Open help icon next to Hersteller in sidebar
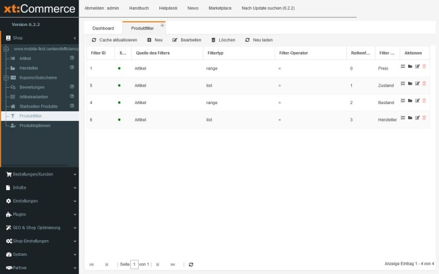 coord(72,67)
